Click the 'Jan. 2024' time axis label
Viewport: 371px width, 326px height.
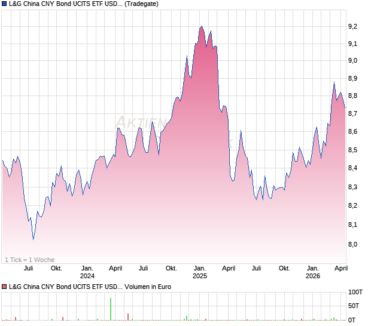click(87, 272)
